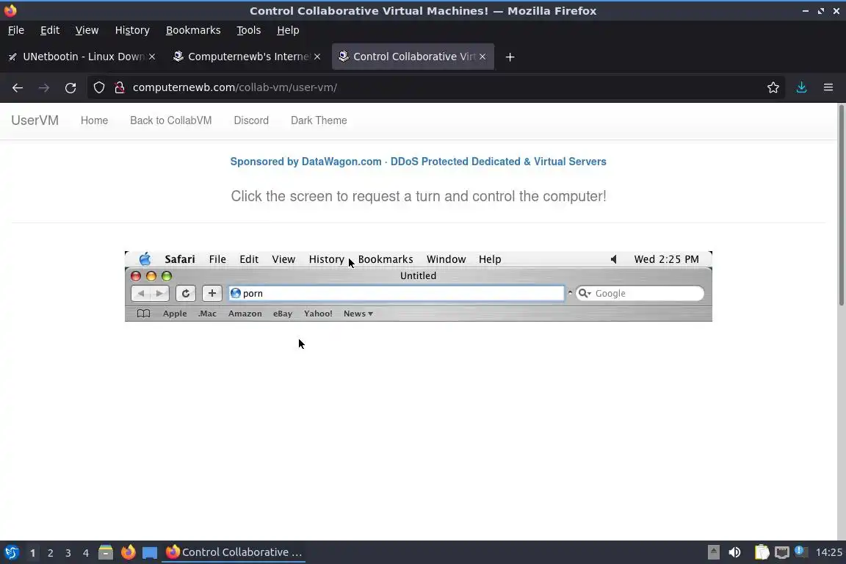Close the Computernewb's Internet tab
Image resolution: width=846 pixels, height=564 pixels.
(317, 57)
